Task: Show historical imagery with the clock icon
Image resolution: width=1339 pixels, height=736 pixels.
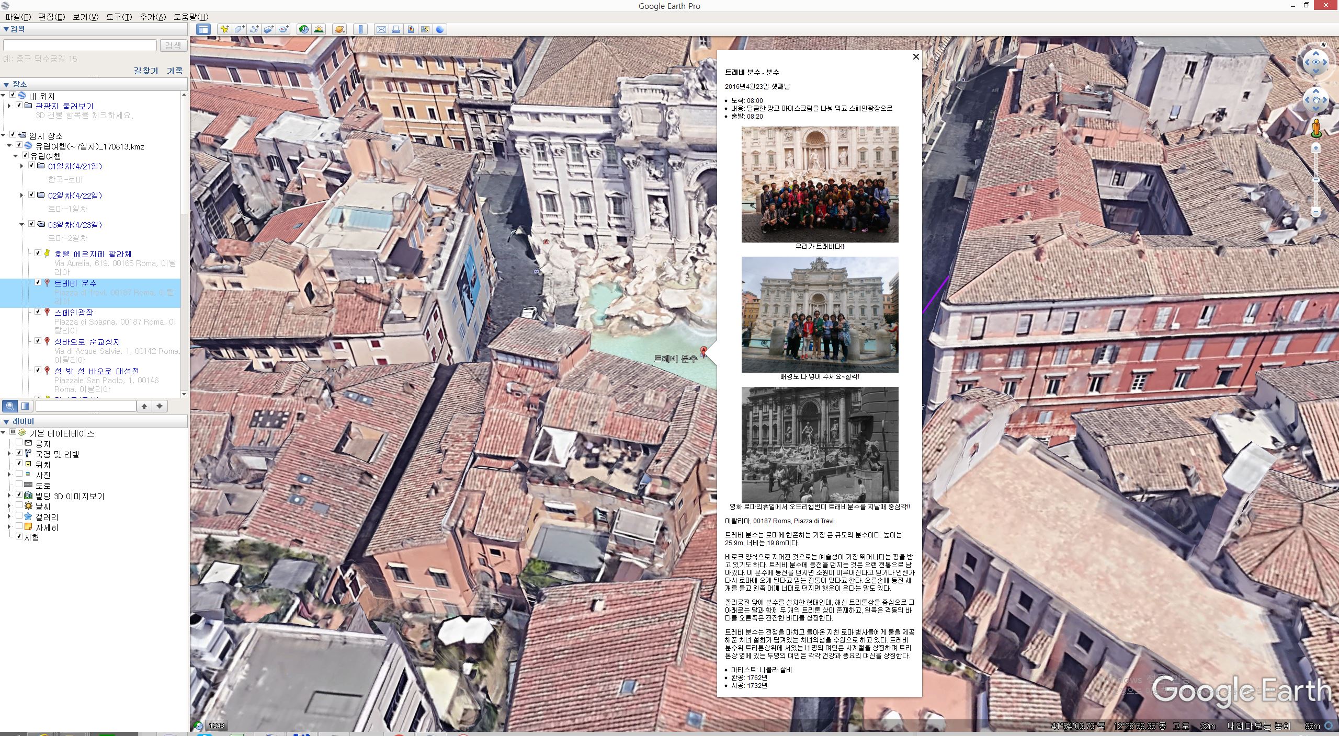Action: click(303, 29)
